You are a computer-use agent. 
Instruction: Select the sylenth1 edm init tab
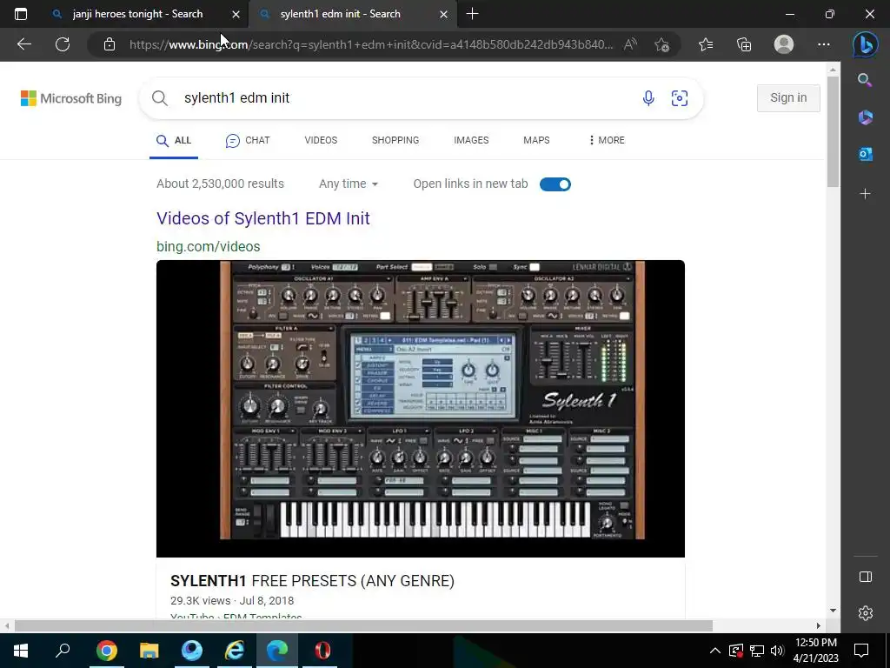(x=340, y=14)
